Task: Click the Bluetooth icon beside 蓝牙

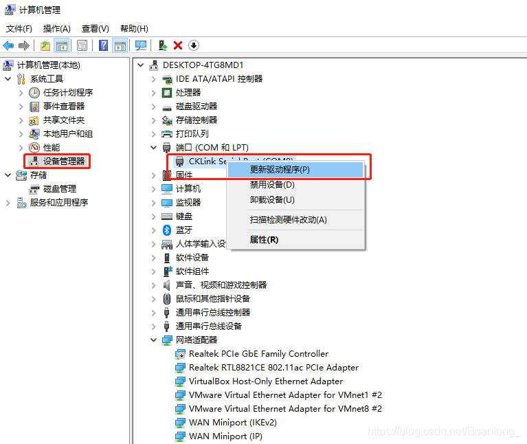Action: point(167,230)
